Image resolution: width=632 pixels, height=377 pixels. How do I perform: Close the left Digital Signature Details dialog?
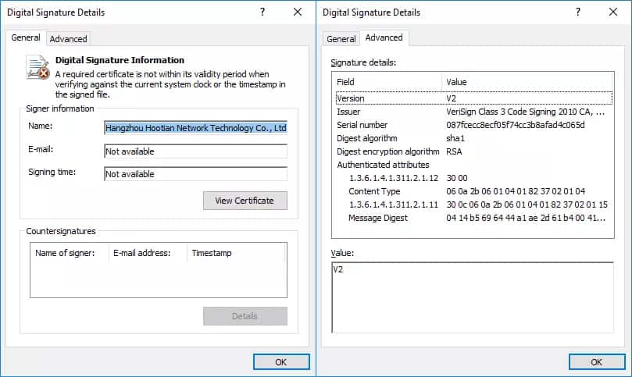298,12
